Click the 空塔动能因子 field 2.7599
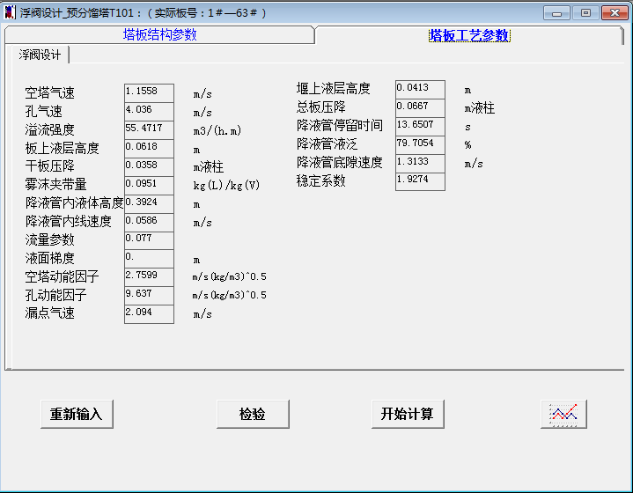633x493 pixels. point(149,277)
